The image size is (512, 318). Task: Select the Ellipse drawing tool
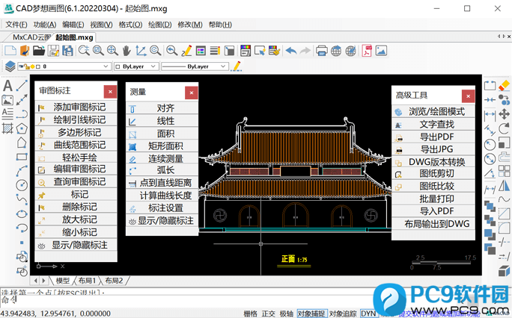tap(22, 213)
